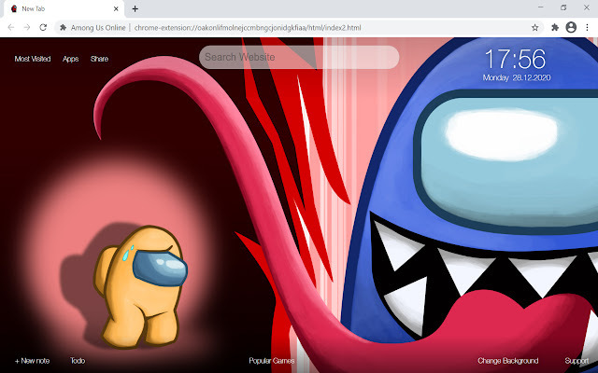Bookmark this page with the star icon
This screenshot has height=373, width=598.
535,27
